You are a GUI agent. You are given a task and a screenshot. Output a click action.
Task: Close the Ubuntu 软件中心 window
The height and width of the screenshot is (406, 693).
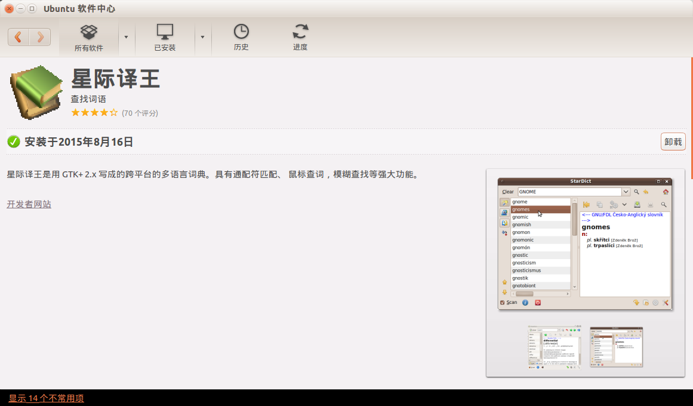[x=9, y=8]
